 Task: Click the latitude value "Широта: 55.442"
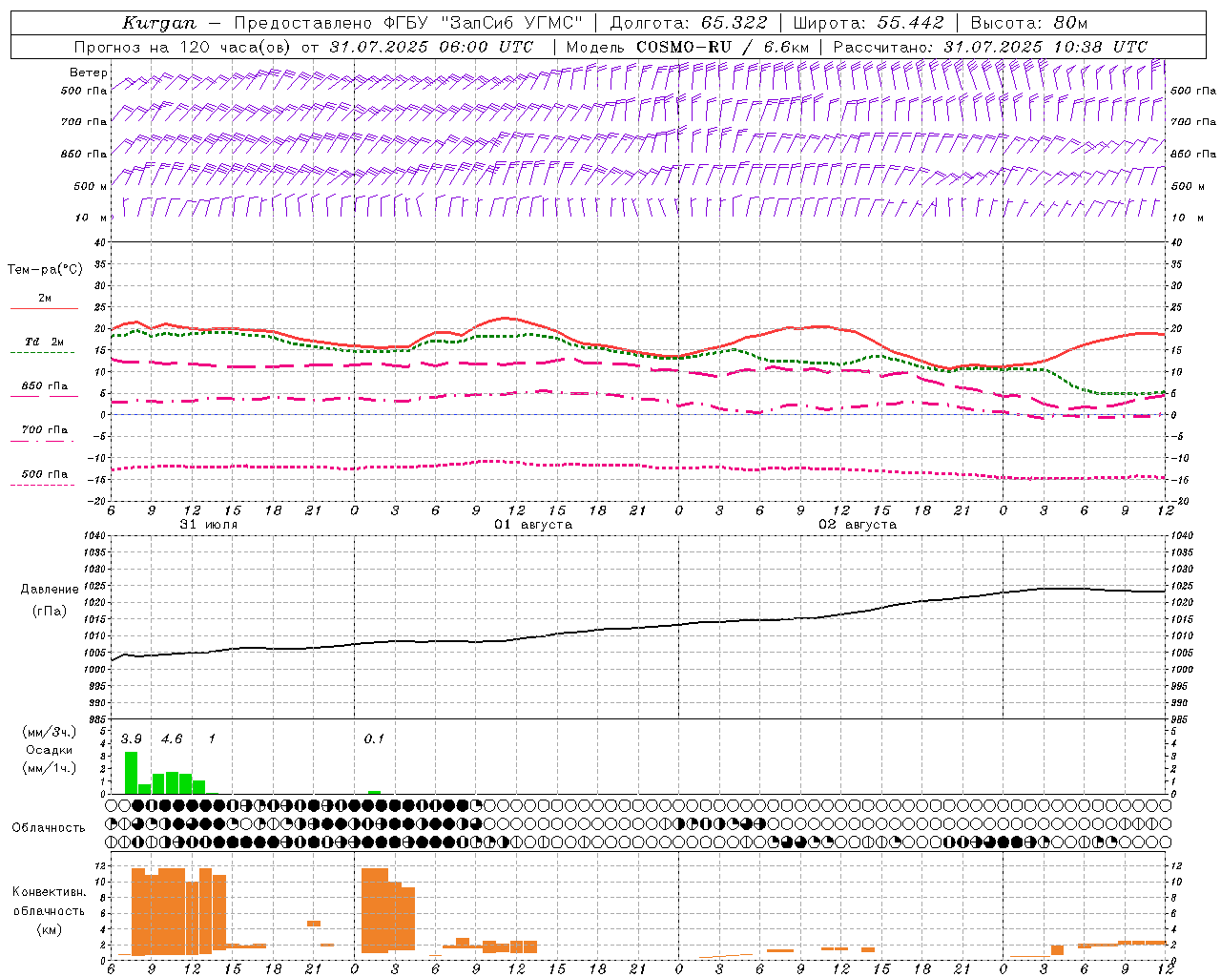point(868,23)
